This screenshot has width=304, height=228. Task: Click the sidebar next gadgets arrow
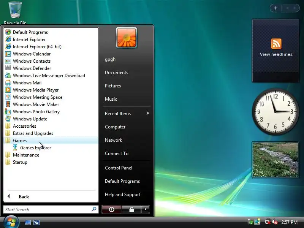pos(295,8)
